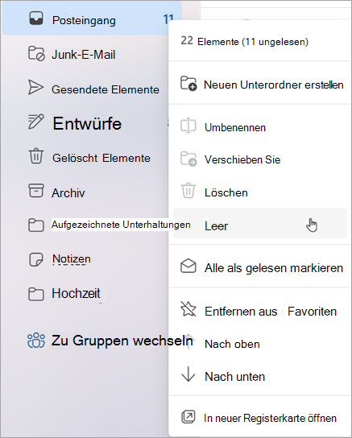
Task: Click the crossed-out star icon
Action: pyautogui.click(x=188, y=309)
